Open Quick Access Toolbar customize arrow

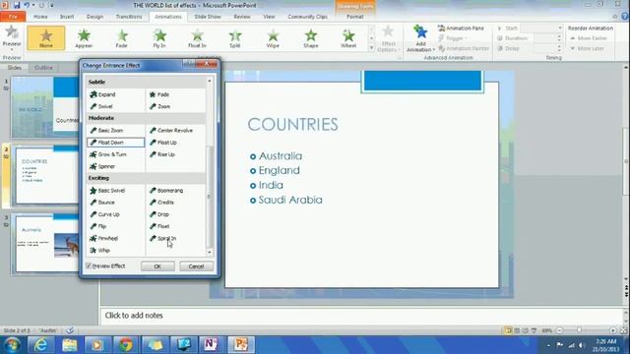pyautogui.click(x=52, y=5)
